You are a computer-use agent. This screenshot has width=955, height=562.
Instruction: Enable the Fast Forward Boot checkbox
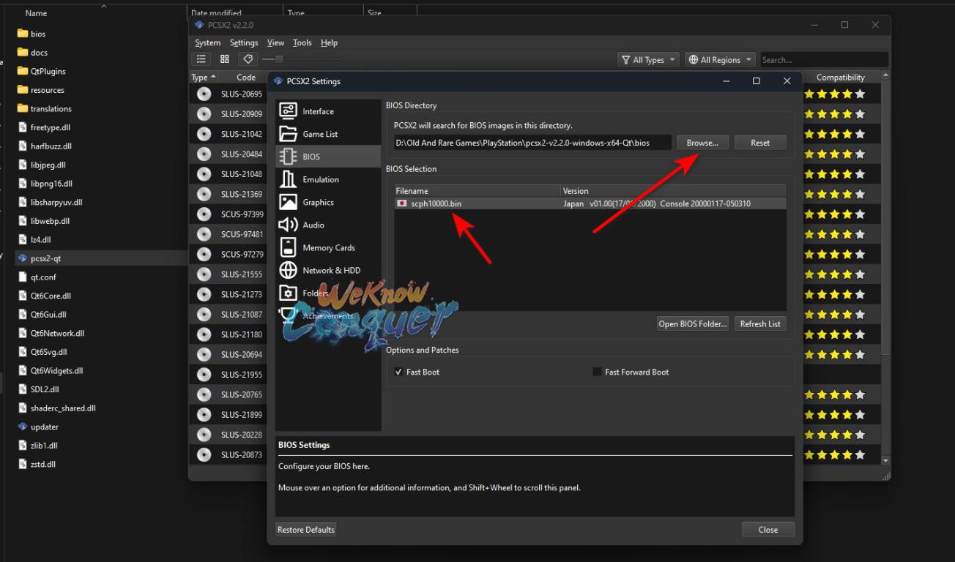pyautogui.click(x=597, y=372)
